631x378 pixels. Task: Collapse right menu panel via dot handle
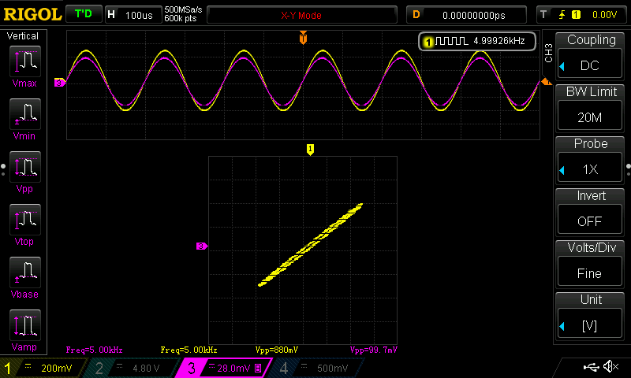(x=628, y=169)
